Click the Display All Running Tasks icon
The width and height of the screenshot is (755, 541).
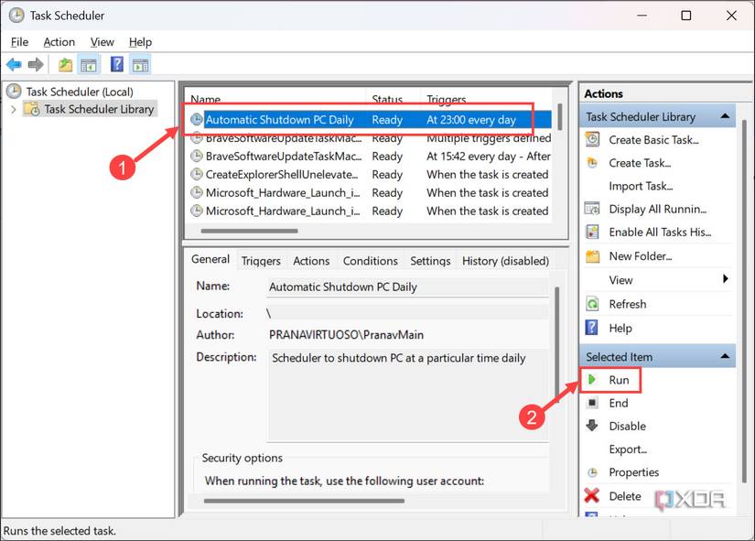pos(590,209)
